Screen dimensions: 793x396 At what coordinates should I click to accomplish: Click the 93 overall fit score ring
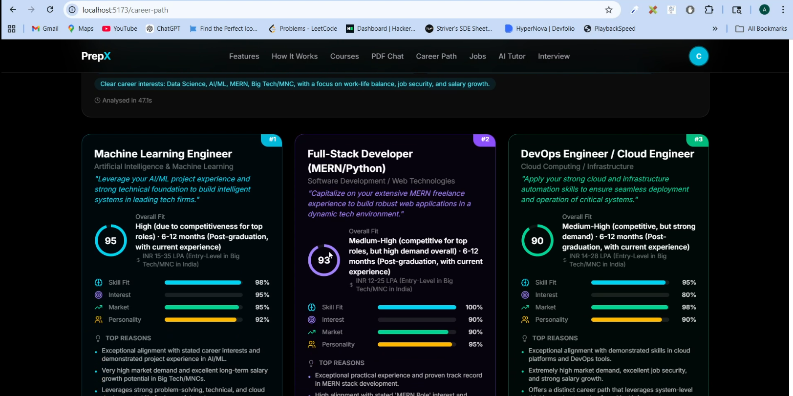tap(324, 260)
